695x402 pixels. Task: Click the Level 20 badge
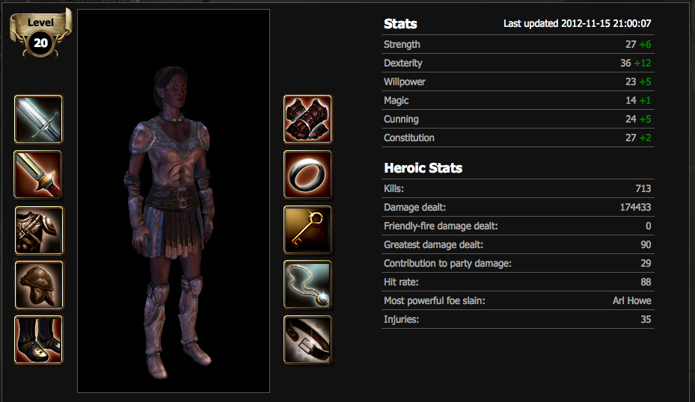click(x=41, y=34)
